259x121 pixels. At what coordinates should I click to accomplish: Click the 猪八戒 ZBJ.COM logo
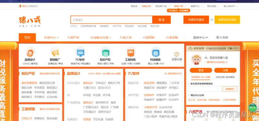pos(29,21)
